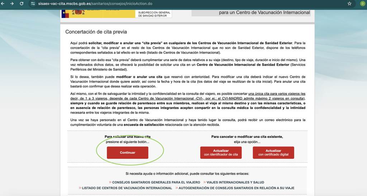The width and height of the screenshot is (367, 196).
Task: Bookmark this page with the star icon
Action: point(349,4)
